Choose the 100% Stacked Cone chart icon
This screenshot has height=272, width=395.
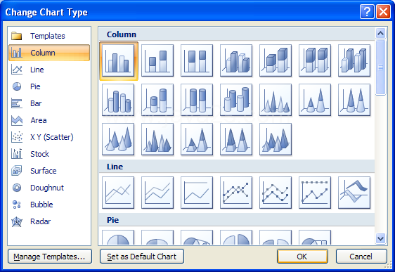click(354, 100)
